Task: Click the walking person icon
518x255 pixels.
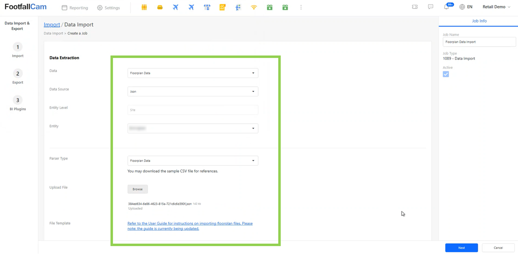Action: point(238,7)
